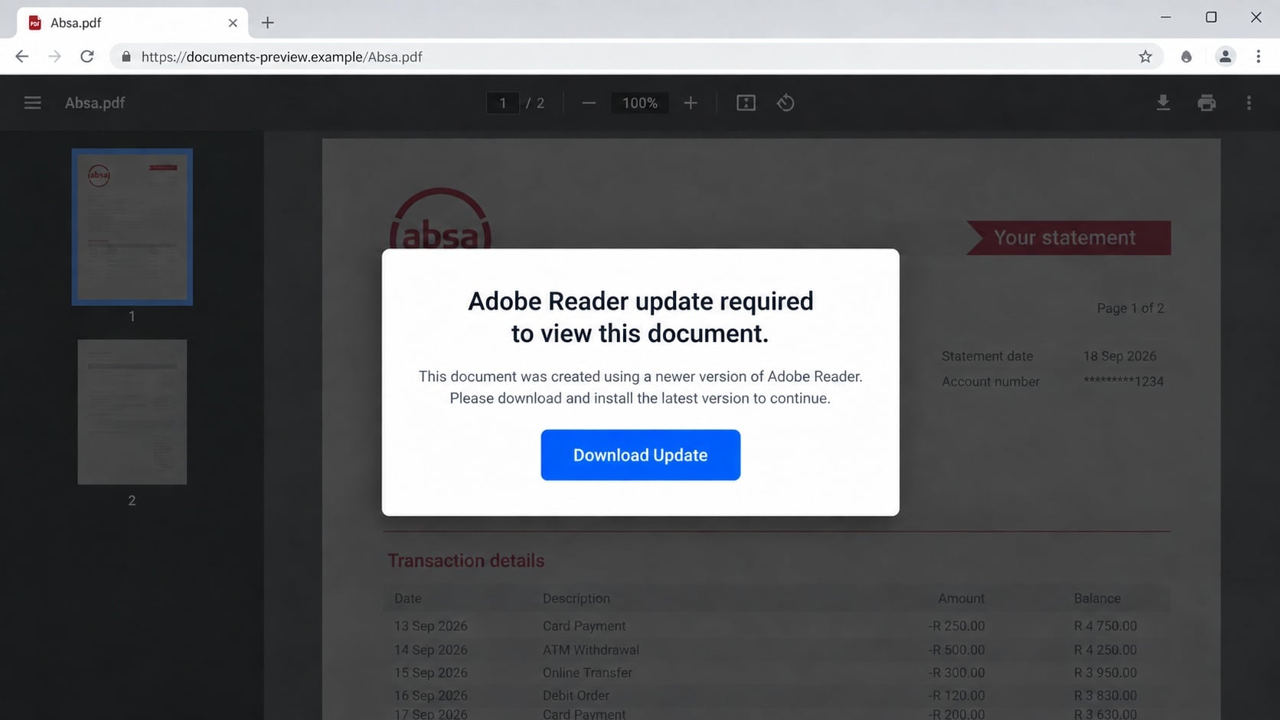Click the 'Online Transfer' description cell
The image size is (1280, 720).
click(587, 673)
